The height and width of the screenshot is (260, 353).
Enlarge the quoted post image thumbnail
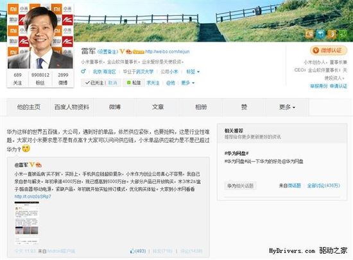click(27, 222)
